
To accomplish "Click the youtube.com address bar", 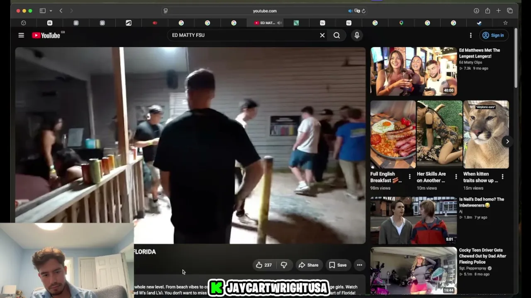I will [265, 11].
